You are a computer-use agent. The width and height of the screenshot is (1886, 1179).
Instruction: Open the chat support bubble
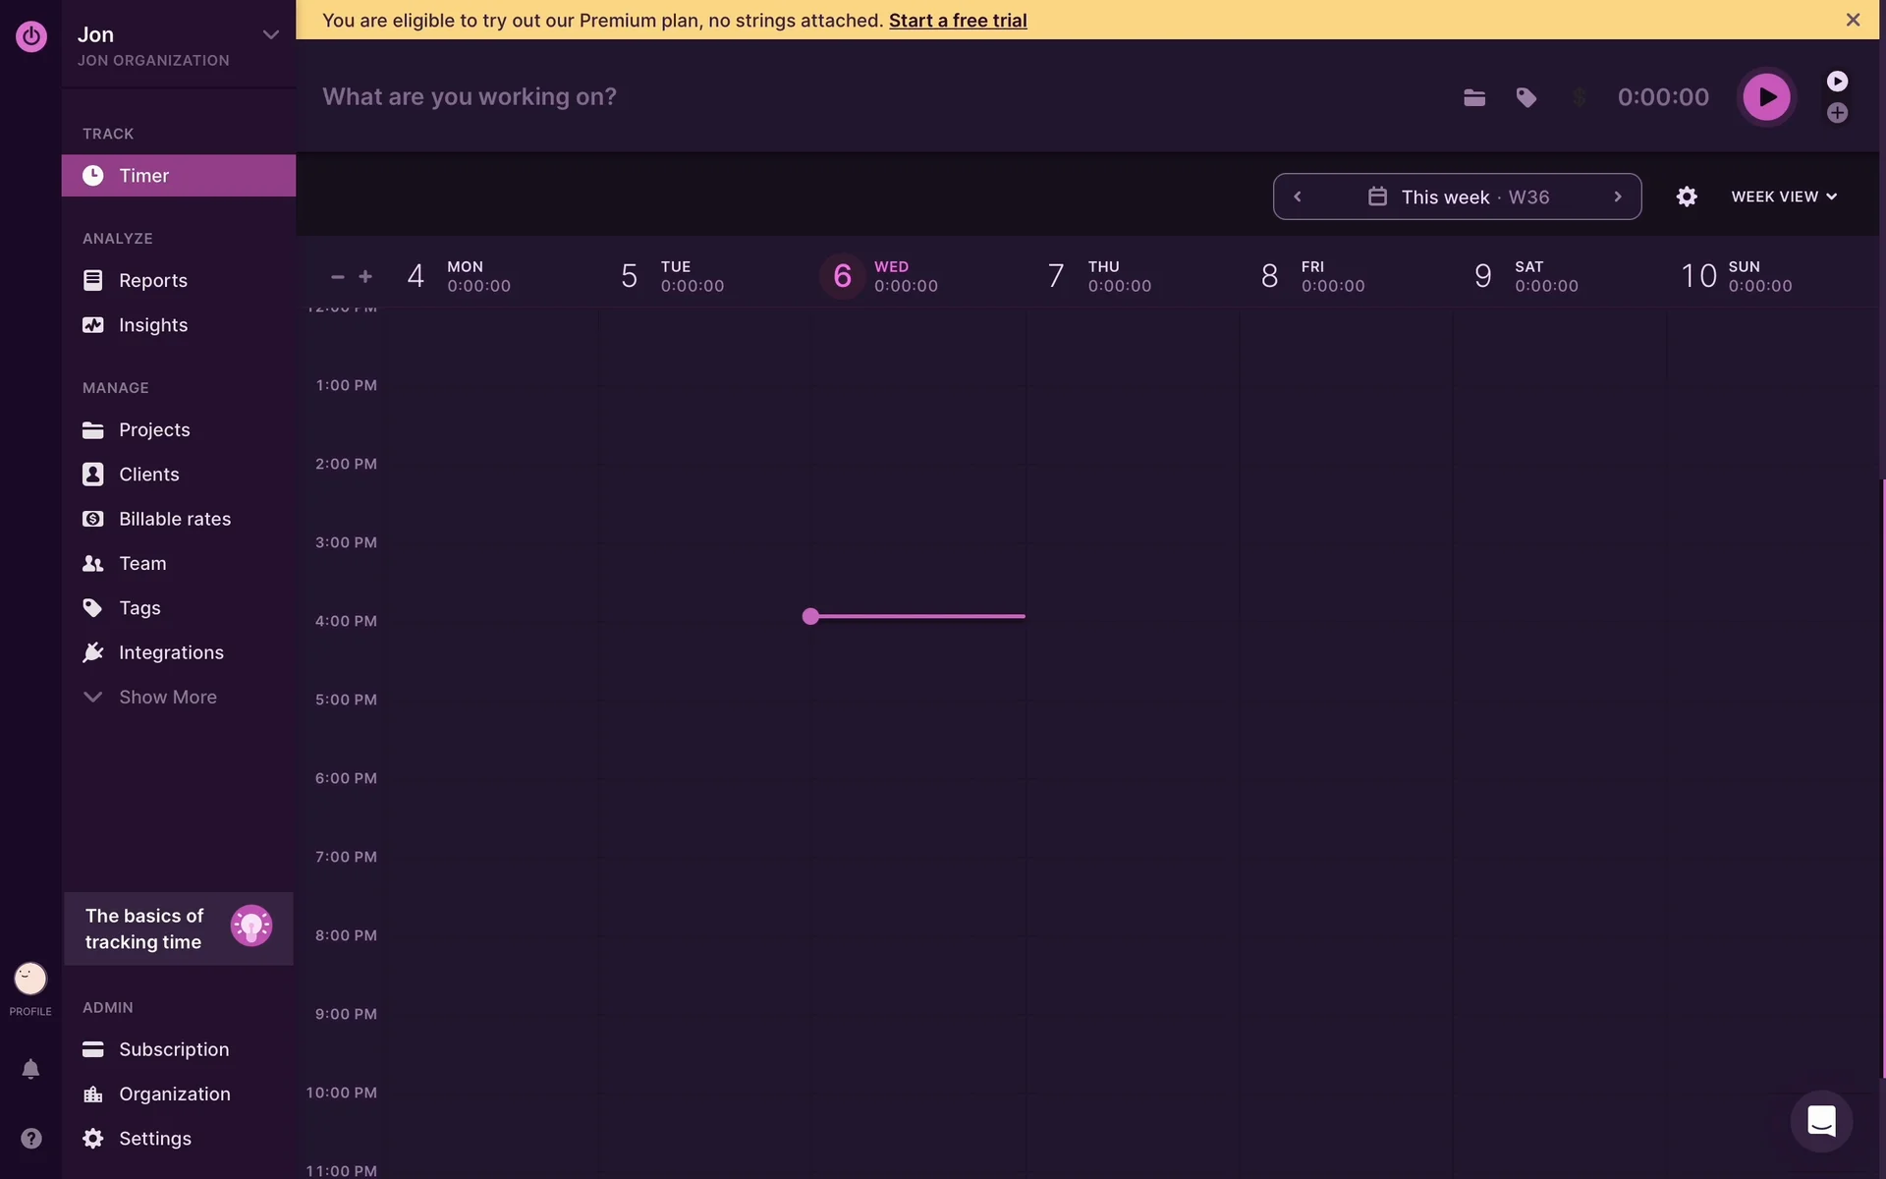coord(1821,1121)
